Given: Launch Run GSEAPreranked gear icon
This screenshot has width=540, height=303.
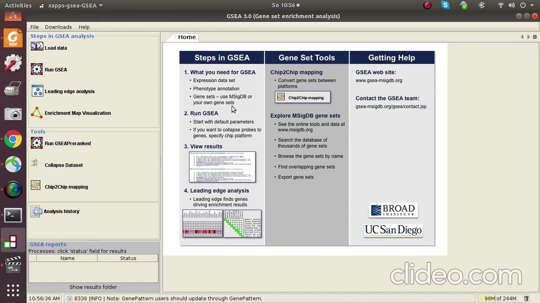Looking at the screenshot, I should [x=37, y=143].
